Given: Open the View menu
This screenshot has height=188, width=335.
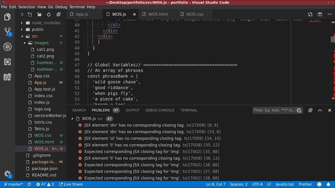Looking at the screenshot, I should (42, 7).
